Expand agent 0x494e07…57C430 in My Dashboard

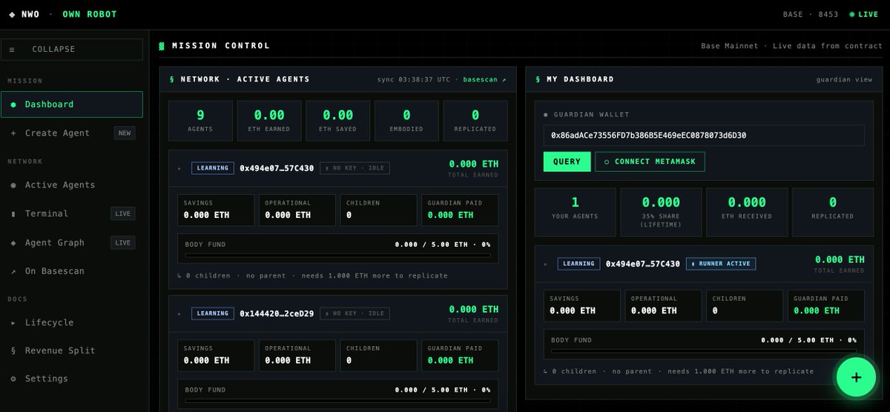coord(545,264)
